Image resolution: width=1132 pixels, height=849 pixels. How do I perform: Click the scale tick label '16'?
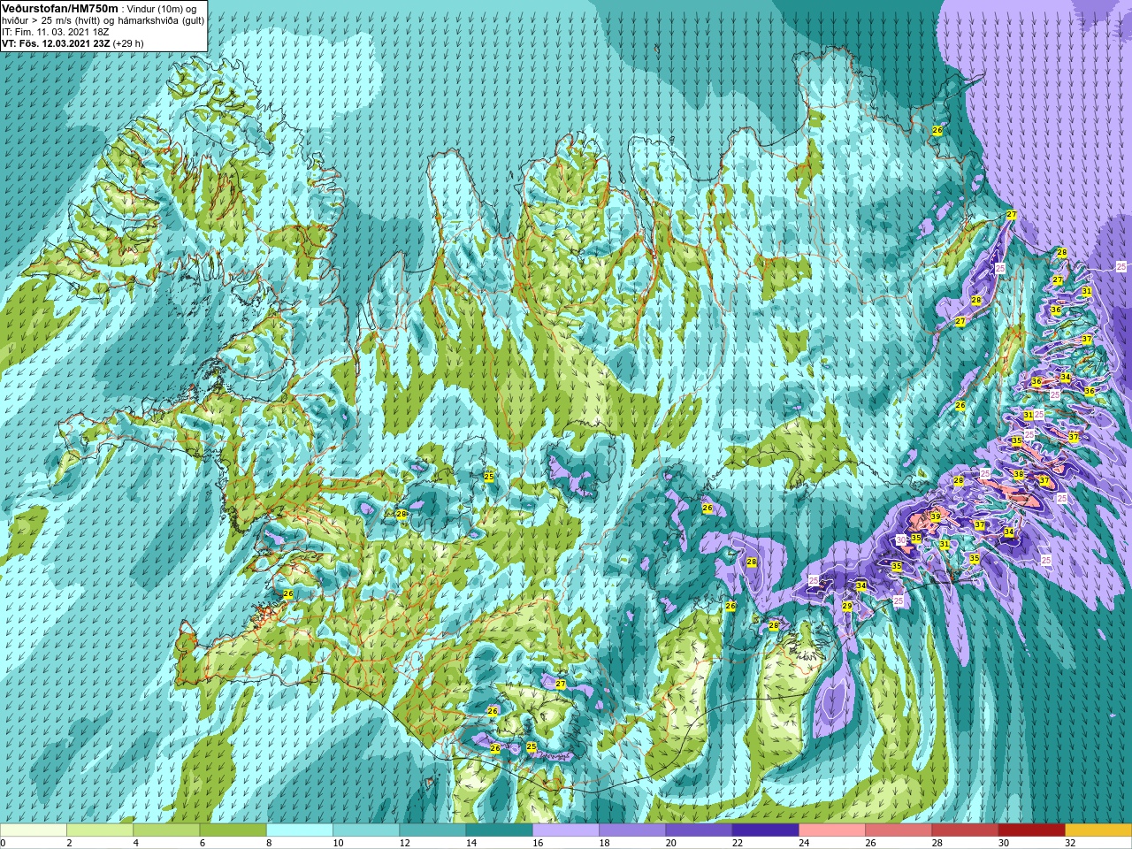(539, 843)
